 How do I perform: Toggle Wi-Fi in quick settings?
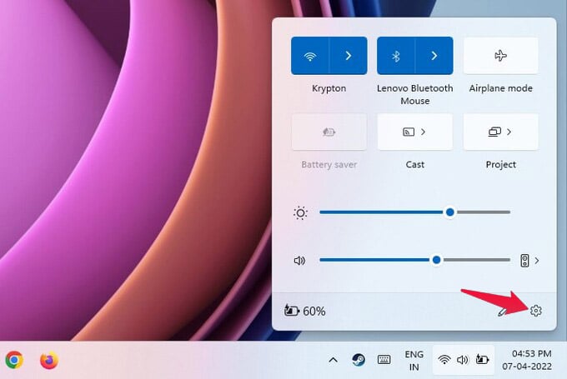(x=310, y=56)
